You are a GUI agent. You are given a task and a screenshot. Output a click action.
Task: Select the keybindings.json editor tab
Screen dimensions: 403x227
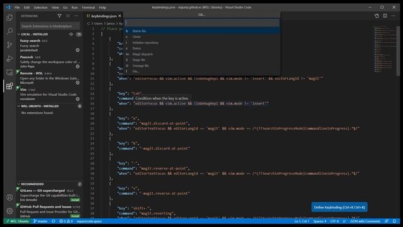click(104, 16)
